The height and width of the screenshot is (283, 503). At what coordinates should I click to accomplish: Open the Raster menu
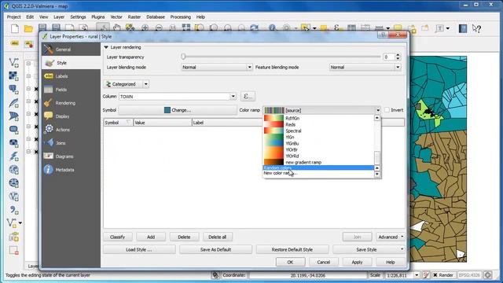tap(134, 17)
